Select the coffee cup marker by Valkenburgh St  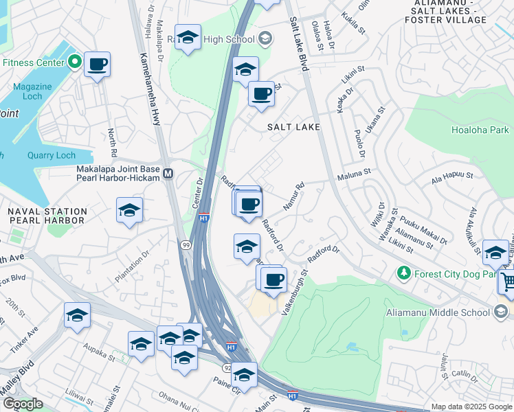(x=273, y=282)
